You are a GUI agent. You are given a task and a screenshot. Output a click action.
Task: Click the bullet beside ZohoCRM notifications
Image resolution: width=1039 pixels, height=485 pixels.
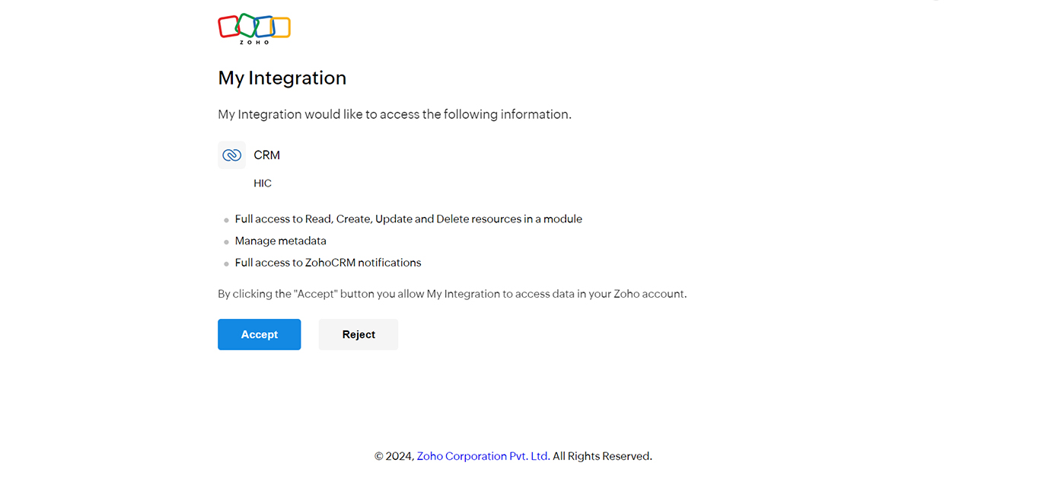point(226,264)
